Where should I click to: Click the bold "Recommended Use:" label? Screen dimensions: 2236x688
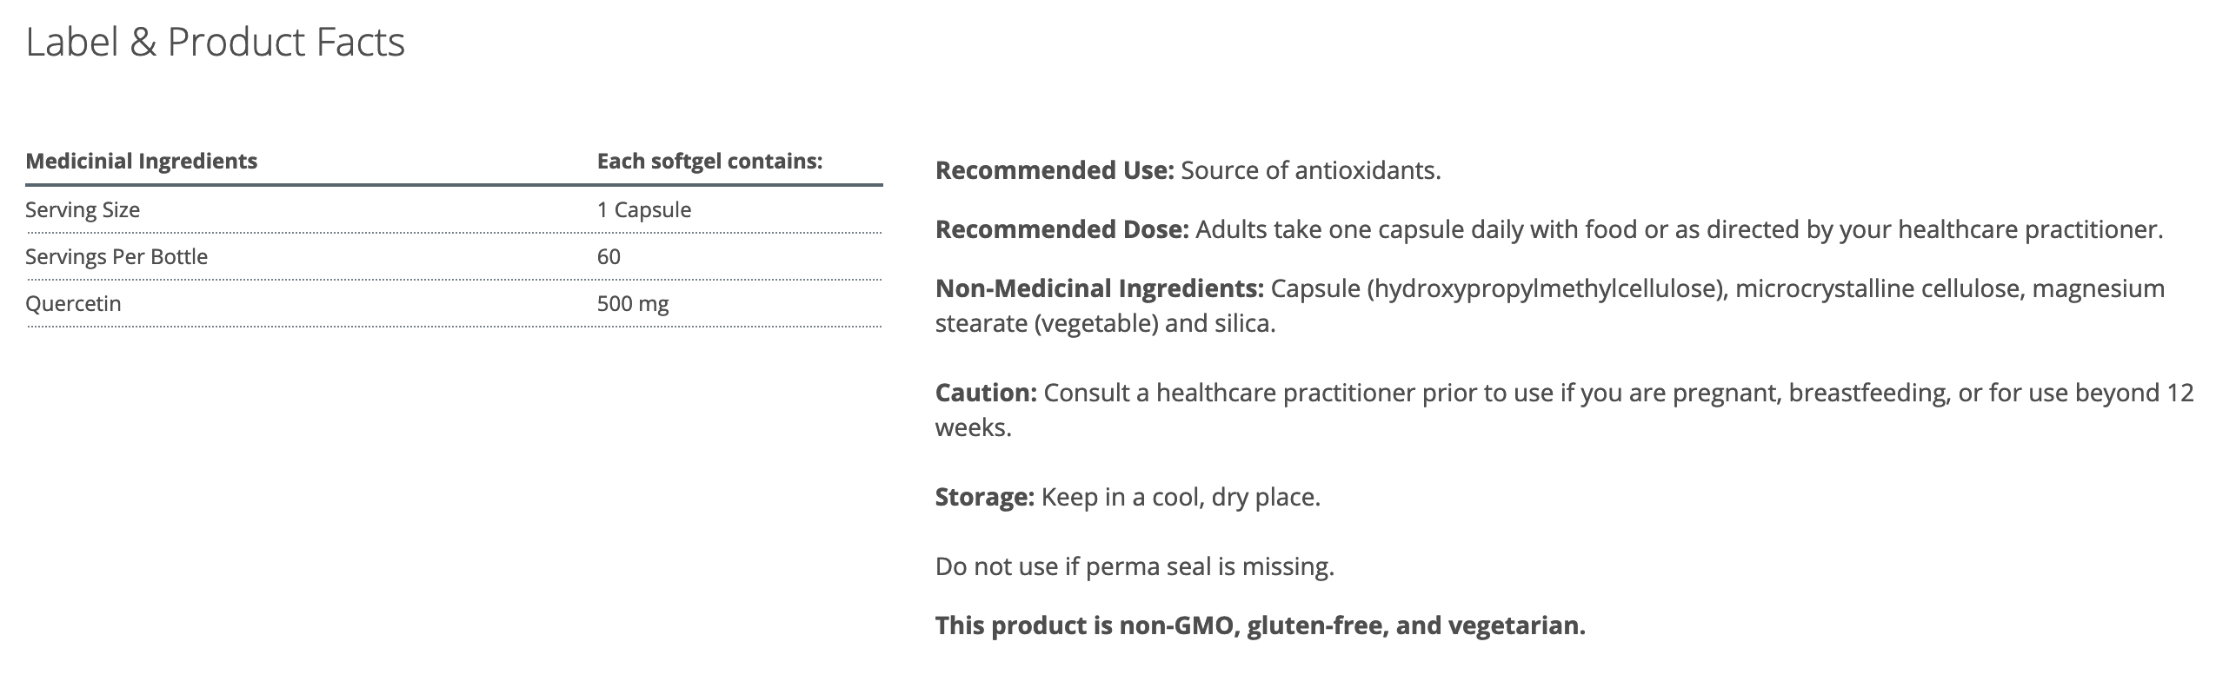pyautogui.click(x=1055, y=170)
